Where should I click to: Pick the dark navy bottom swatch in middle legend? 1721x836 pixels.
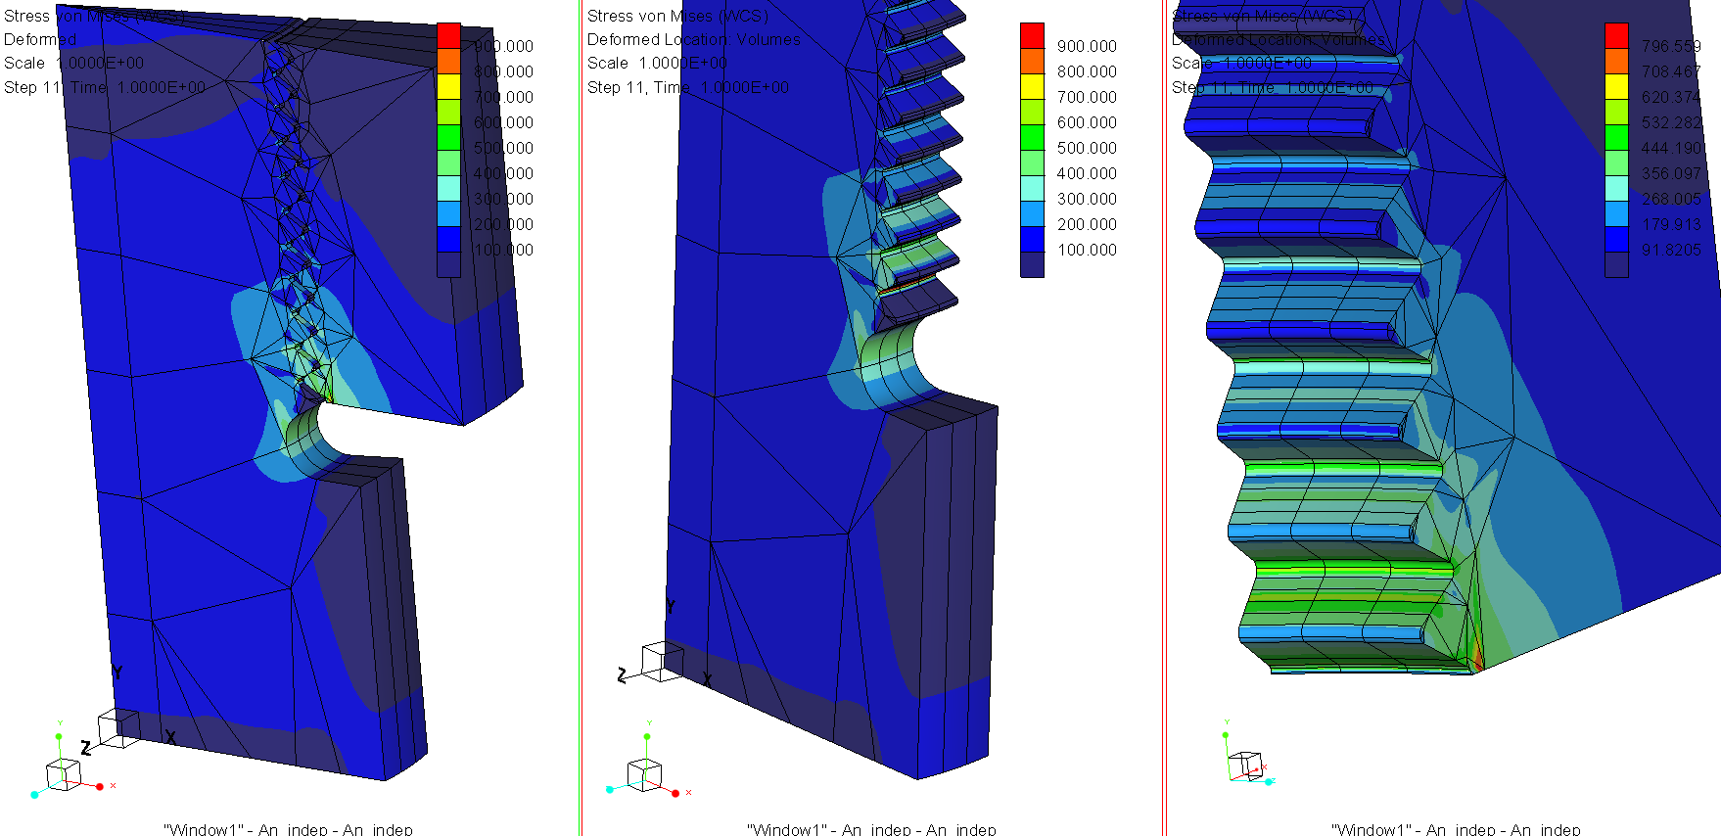click(x=1032, y=264)
